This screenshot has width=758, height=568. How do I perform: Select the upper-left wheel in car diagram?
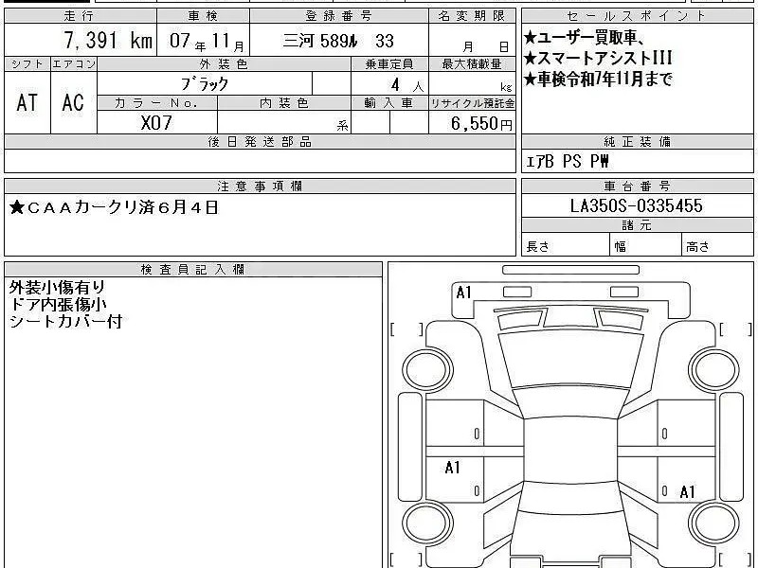click(x=422, y=368)
